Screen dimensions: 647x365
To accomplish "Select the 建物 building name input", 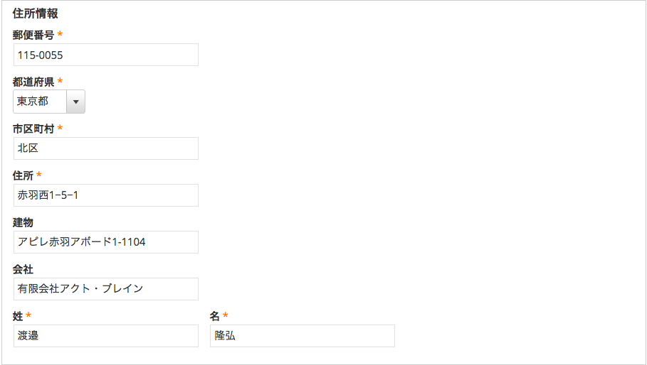I will click(105, 242).
